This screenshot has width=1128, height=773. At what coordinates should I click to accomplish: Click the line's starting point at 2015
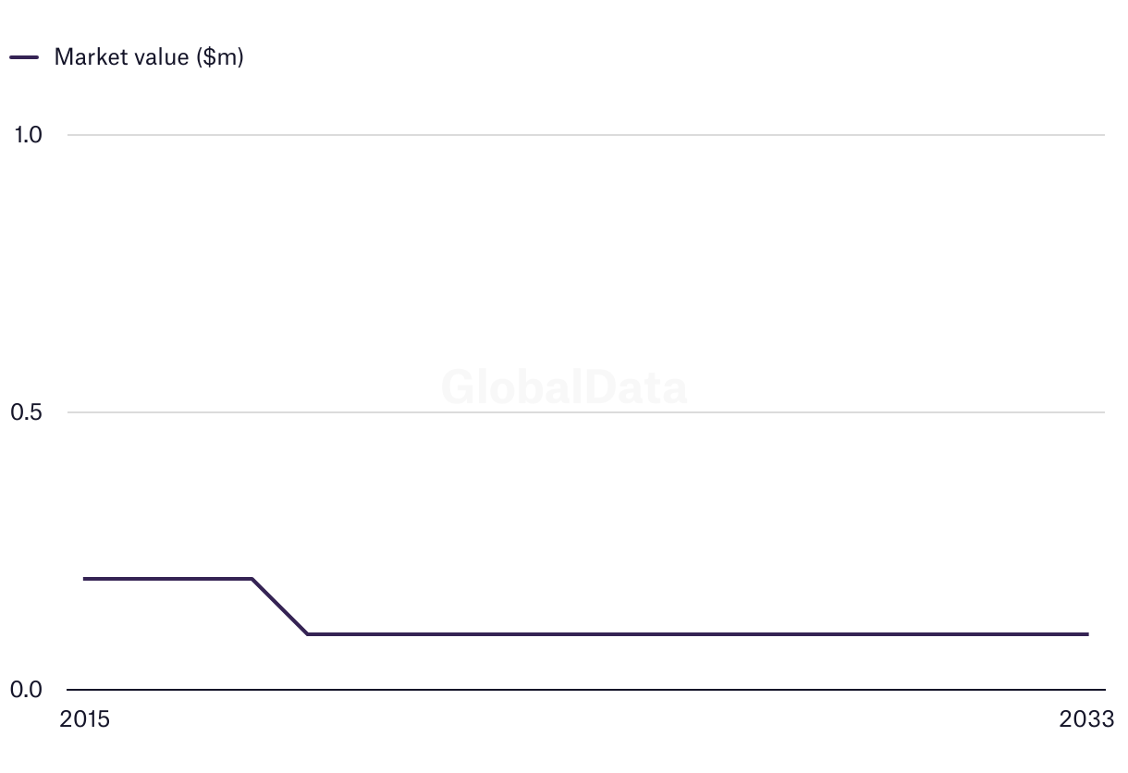pyautogui.click(x=84, y=579)
